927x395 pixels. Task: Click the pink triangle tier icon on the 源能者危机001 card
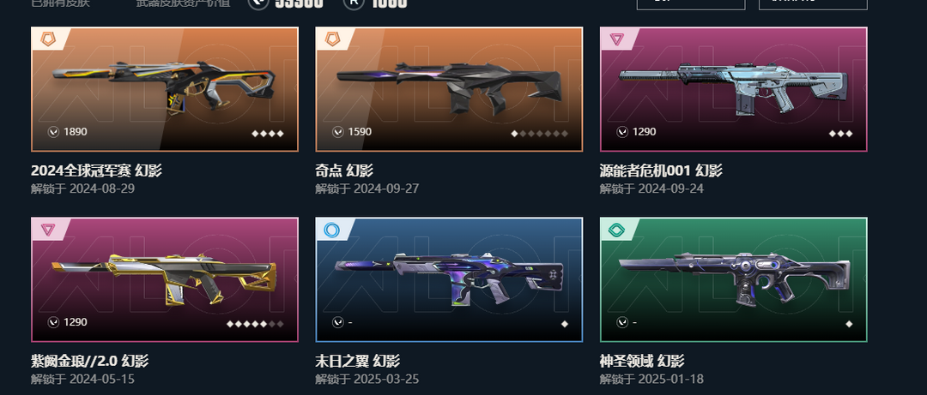pos(616,39)
